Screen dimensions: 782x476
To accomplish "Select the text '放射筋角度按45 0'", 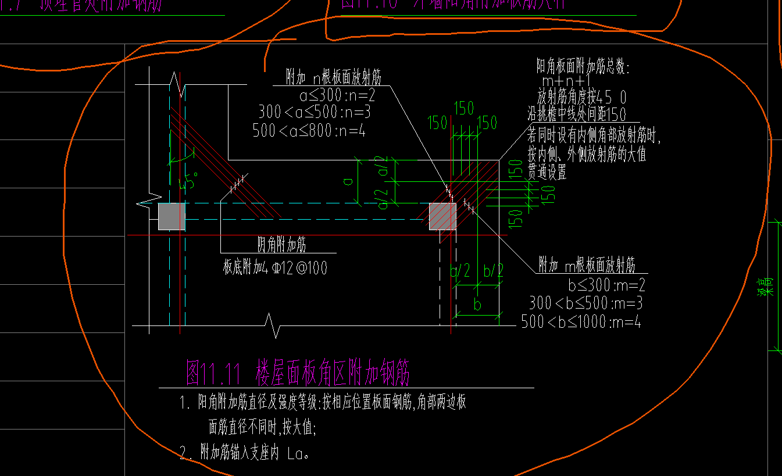I will point(581,96).
